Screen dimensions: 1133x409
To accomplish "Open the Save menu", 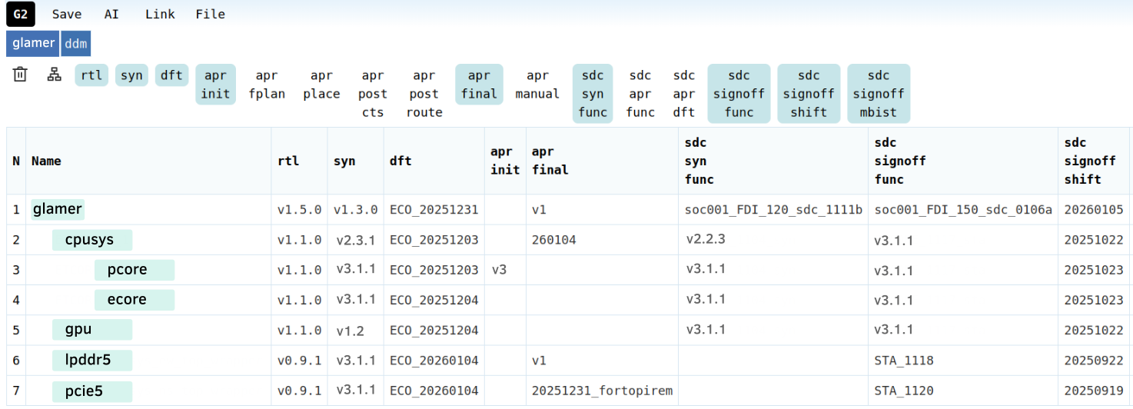I will click(x=67, y=14).
